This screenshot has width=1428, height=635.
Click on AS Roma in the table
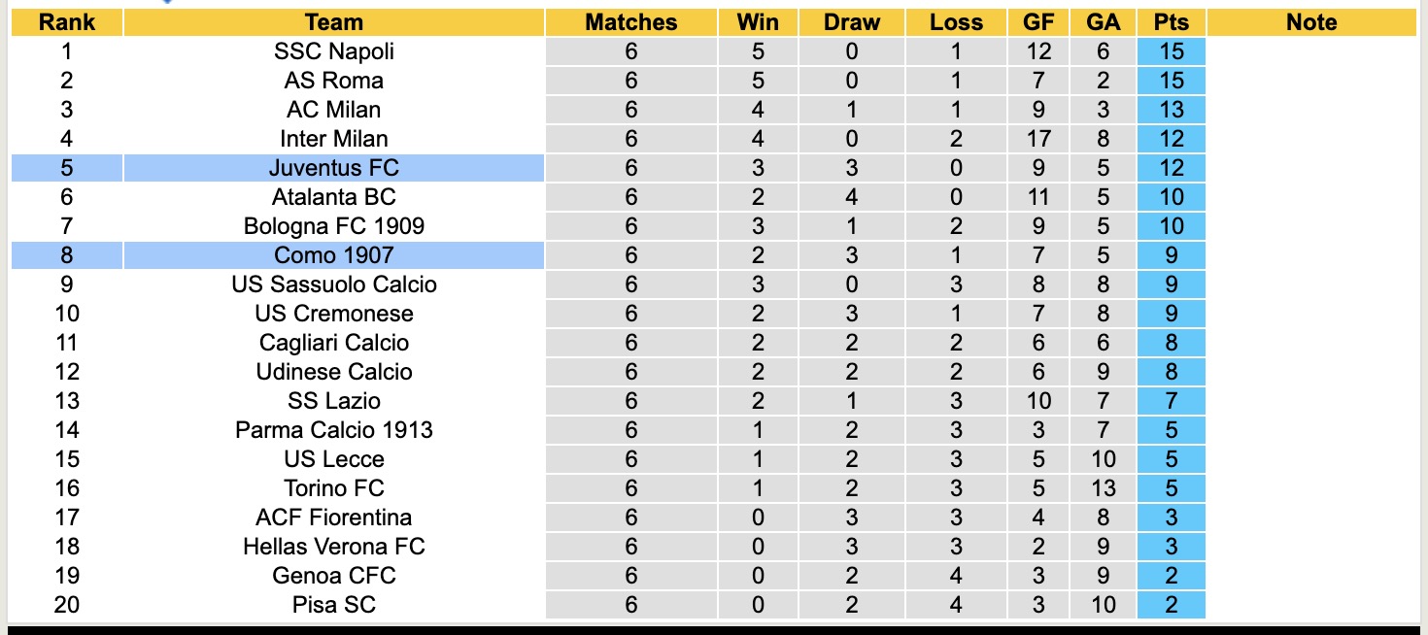click(333, 81)
